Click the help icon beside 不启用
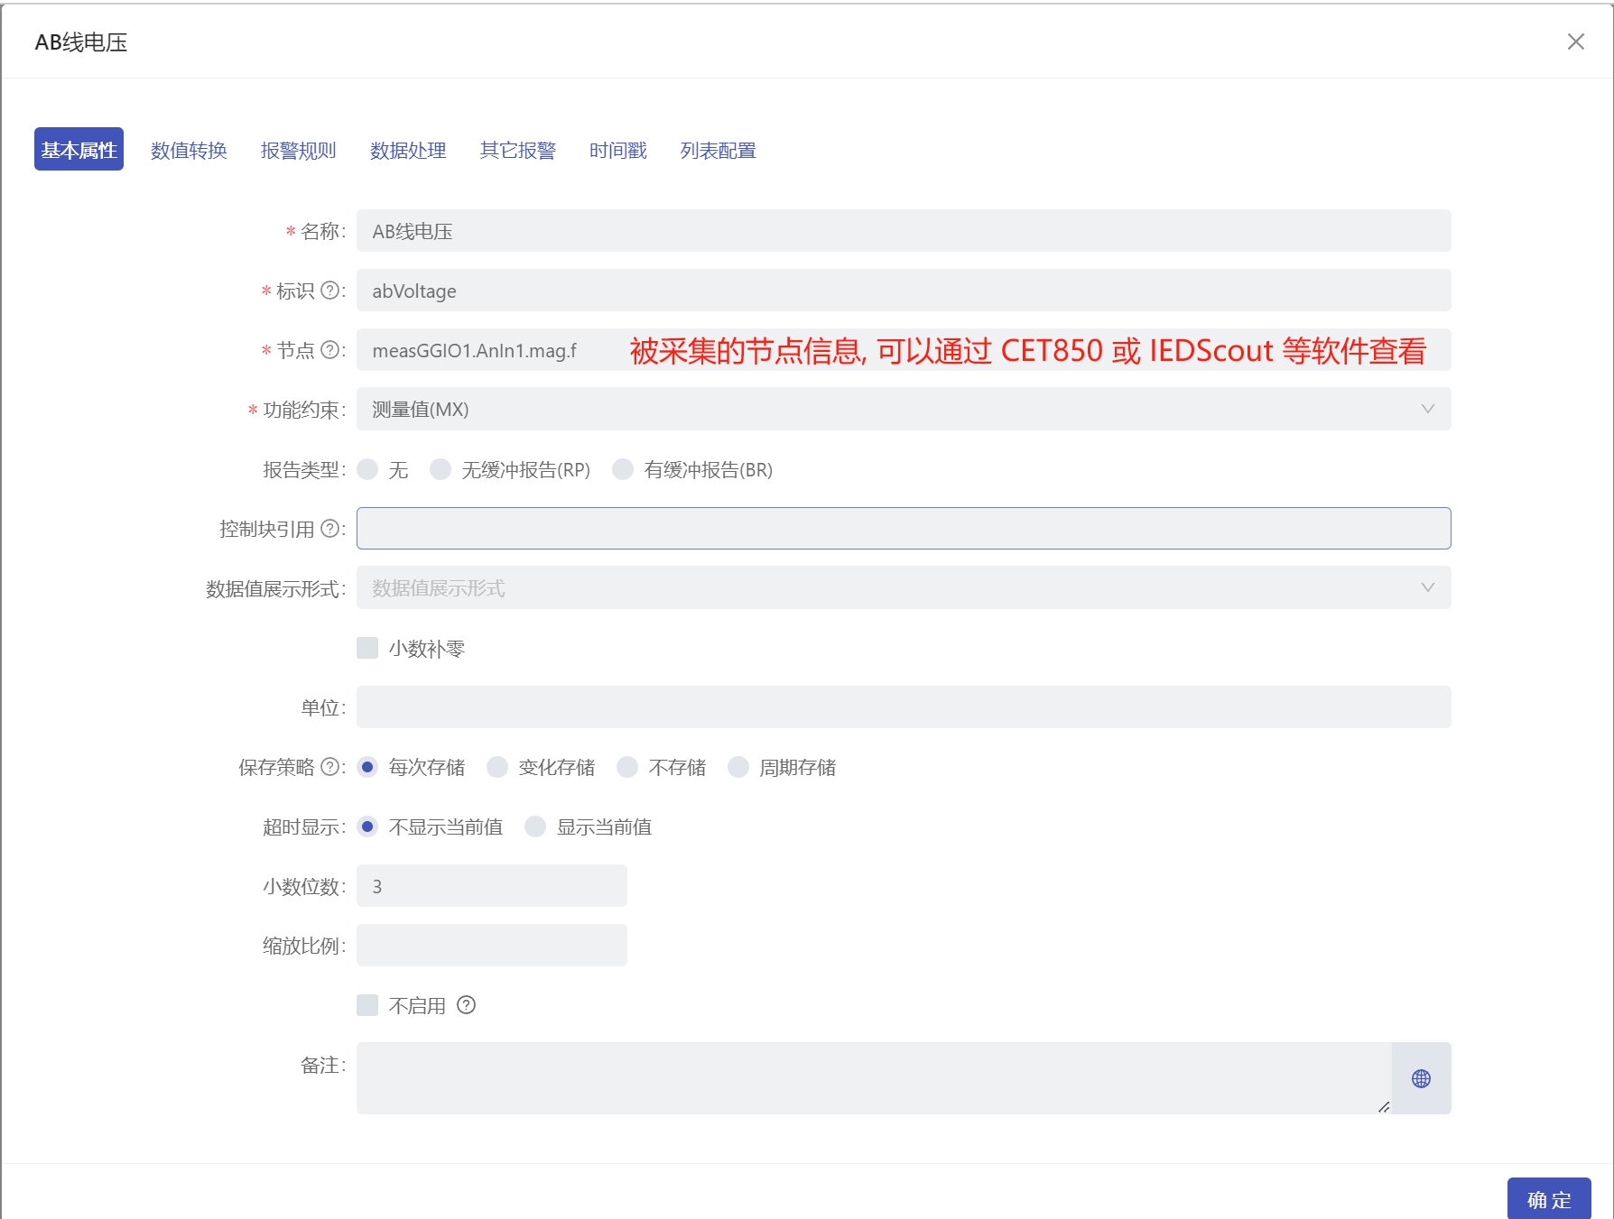This screenshot has height=1219, width=1614. tap(466, 1005)
